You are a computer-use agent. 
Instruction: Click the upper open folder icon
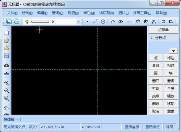point(7,41)
